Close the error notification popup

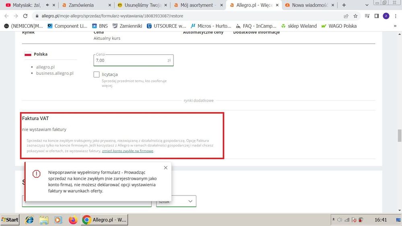click(x=165, y=168)
